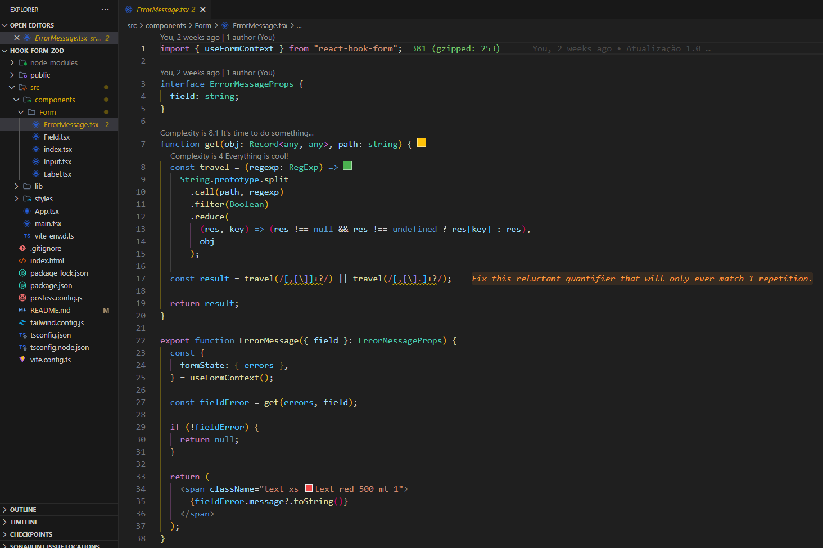Screen dimensions: 823x548
Task: Collapse the components folder
Action: [16, 100]
